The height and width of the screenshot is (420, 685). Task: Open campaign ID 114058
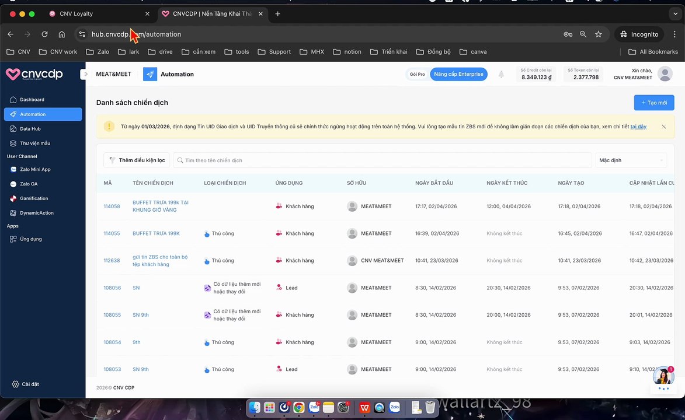tap(112, 206)
